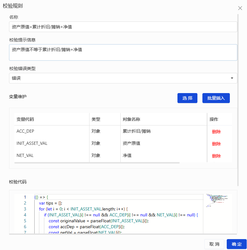Screen dimensions: 247x250
Task: Click the 名称 input field
Action: (x=123, y=27)
